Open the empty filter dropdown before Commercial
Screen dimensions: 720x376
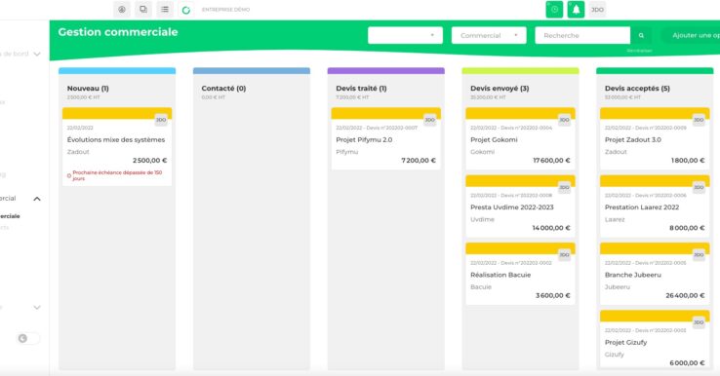[405, 35]
